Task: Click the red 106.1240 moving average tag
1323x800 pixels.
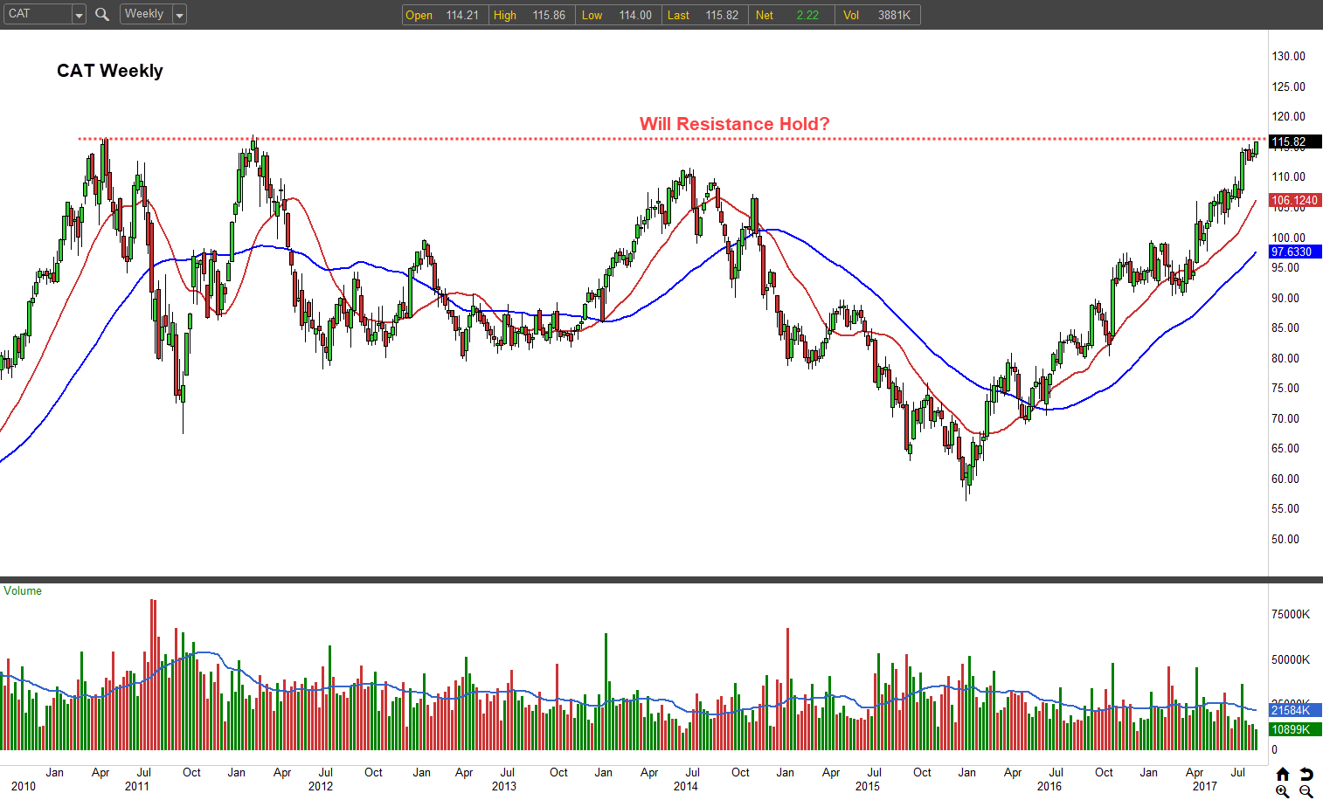Action: click(x=1295, y=200)
